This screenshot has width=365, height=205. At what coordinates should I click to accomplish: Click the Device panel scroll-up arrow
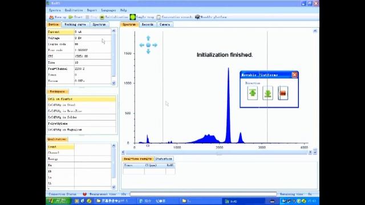coord(113,31)
